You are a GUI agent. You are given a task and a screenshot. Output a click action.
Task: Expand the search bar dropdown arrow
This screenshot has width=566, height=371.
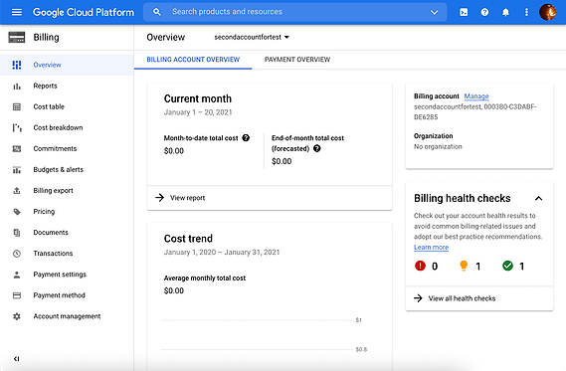(x=435, y=12)
